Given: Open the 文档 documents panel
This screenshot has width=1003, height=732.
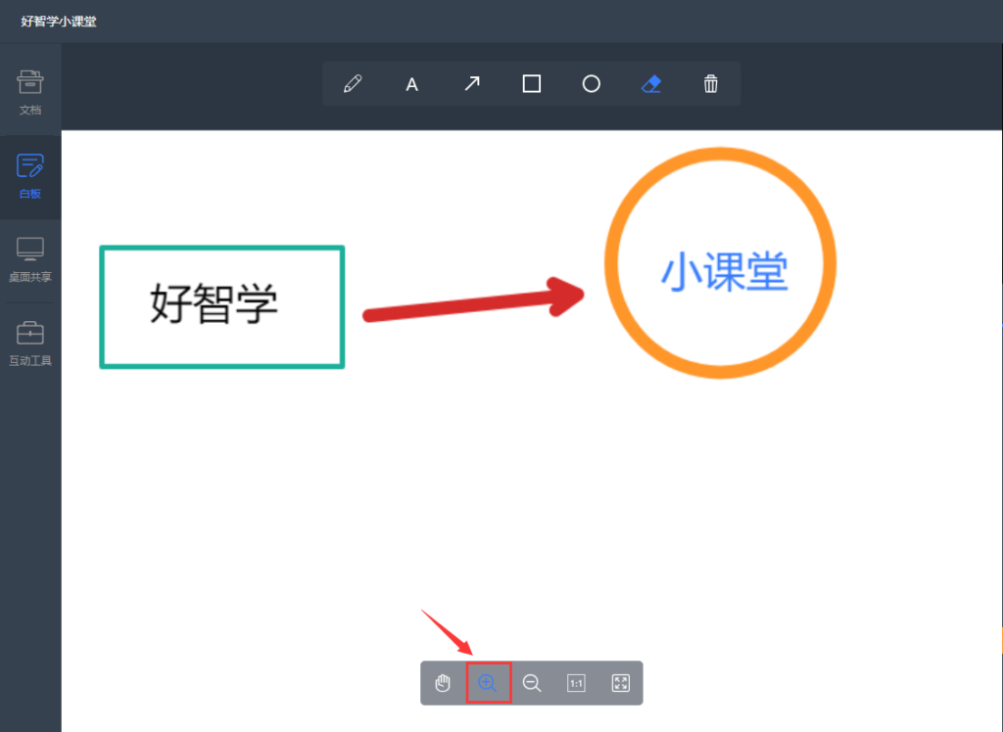Looking at the screenshot, I should (x=30, y=92).
